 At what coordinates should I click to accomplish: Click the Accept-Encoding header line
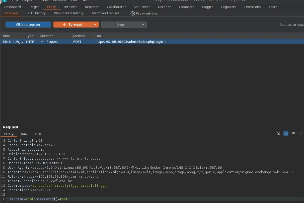[40, 181]
